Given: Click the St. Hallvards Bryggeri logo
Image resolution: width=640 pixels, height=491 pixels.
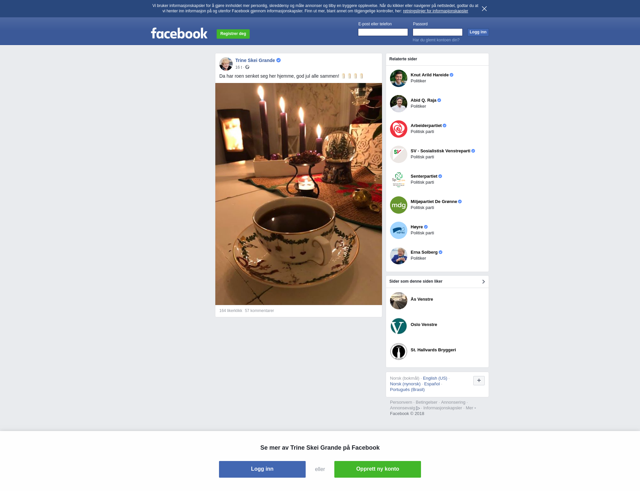Looking at the screenshot, I should tap(398, 351).
